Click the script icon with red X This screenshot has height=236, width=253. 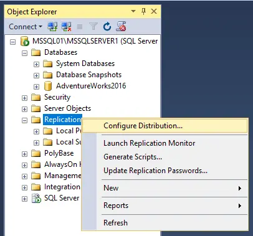point(121,26)
